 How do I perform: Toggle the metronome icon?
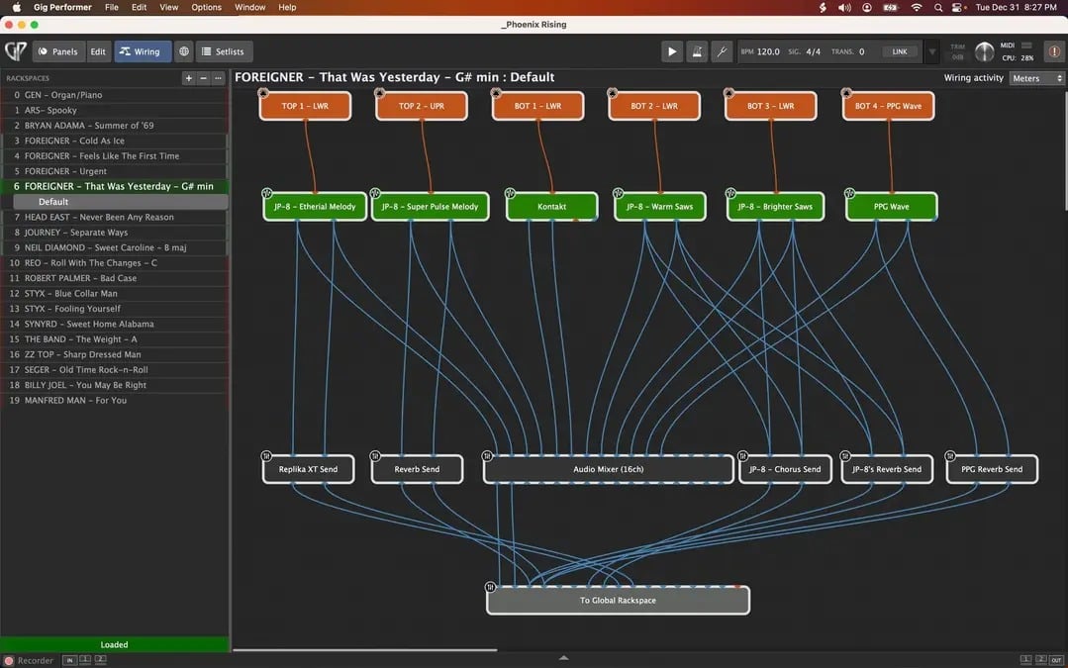click(697, 51)
